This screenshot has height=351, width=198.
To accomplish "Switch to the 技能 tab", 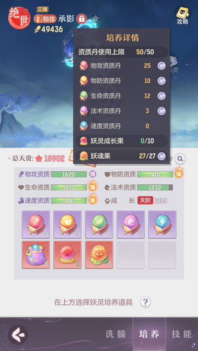I will click(x=181, y=334).
